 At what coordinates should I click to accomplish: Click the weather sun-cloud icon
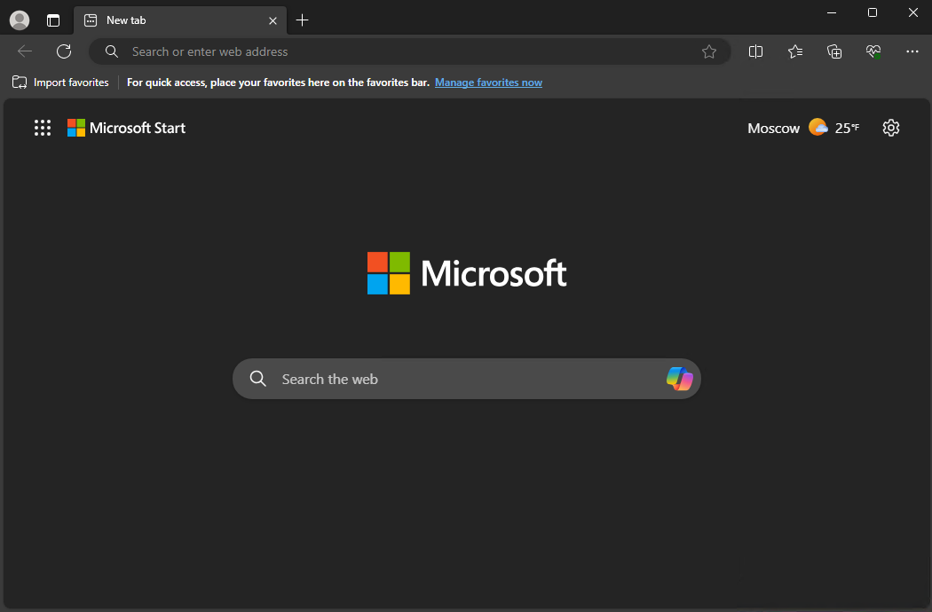coord(817,127)
